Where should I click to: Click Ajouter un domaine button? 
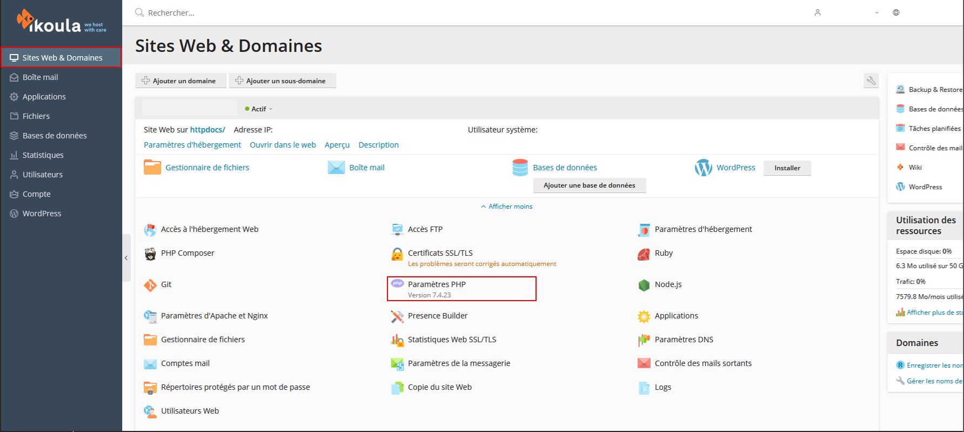point(180,81)
